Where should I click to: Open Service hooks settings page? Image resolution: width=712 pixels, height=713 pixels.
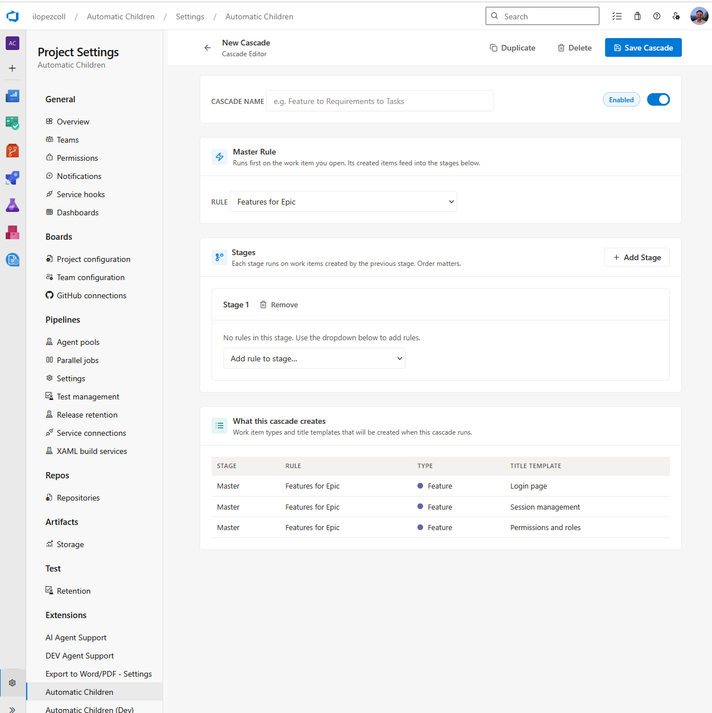[x=81, y=194]
